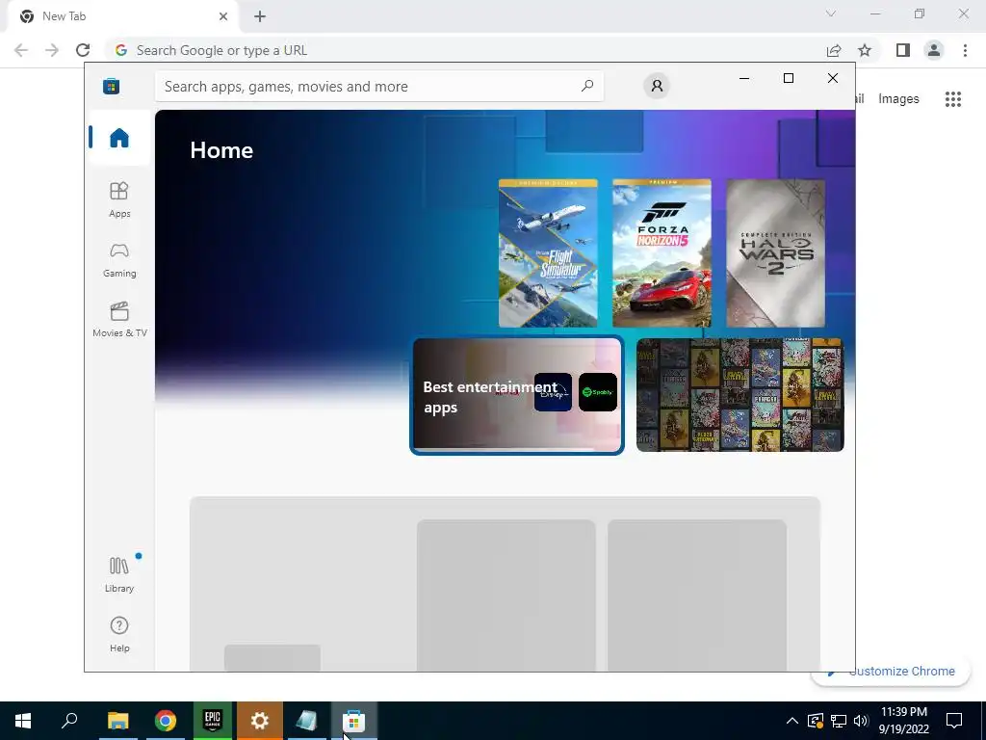This screenshot has width=986, height=740.
Task: Open Chrome tab search chevron
Action: coord(831,13)
